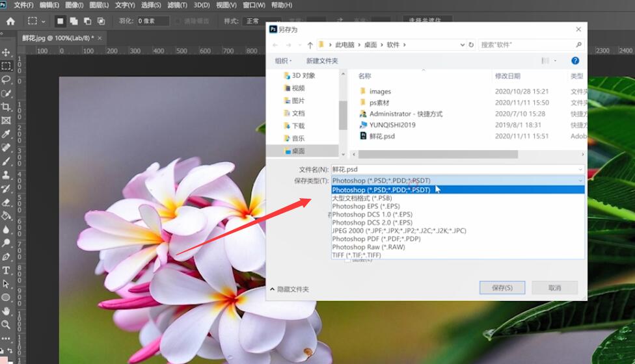This screenshot has width=635, height=364.
Task: Open the 组织 dropdown menu
Action: pyautogui.click(x=283, y=60)
